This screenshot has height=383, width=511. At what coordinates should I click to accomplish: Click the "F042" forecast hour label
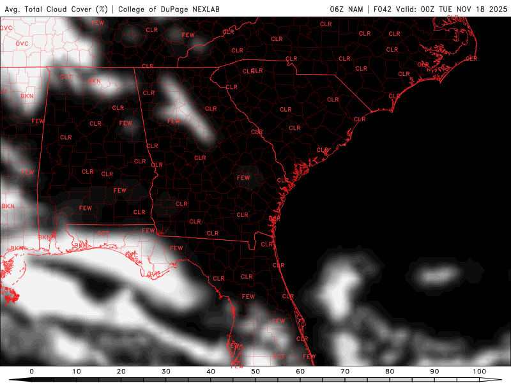point(382,9)
